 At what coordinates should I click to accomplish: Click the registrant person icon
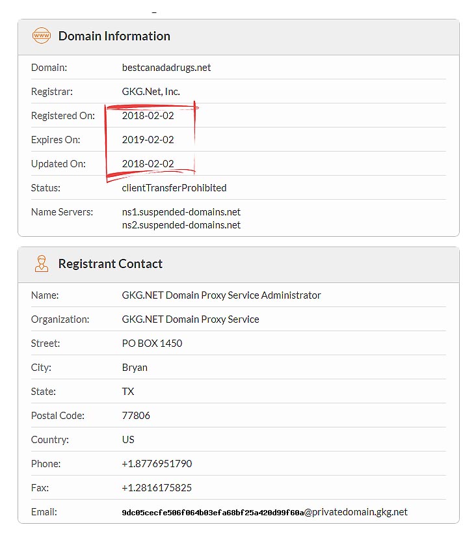pos(42,263)
